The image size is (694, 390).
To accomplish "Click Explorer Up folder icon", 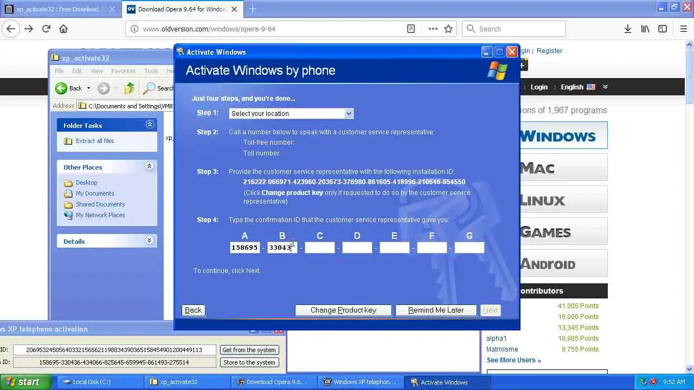I will [x=129, y=88].
